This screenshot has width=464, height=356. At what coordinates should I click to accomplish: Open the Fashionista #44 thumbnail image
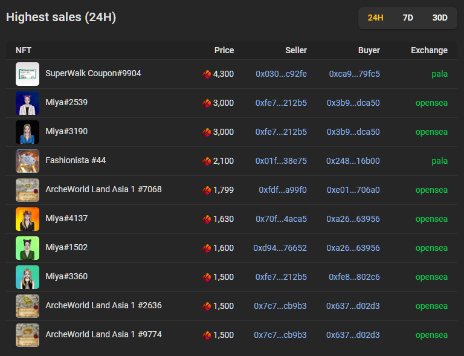28,161
